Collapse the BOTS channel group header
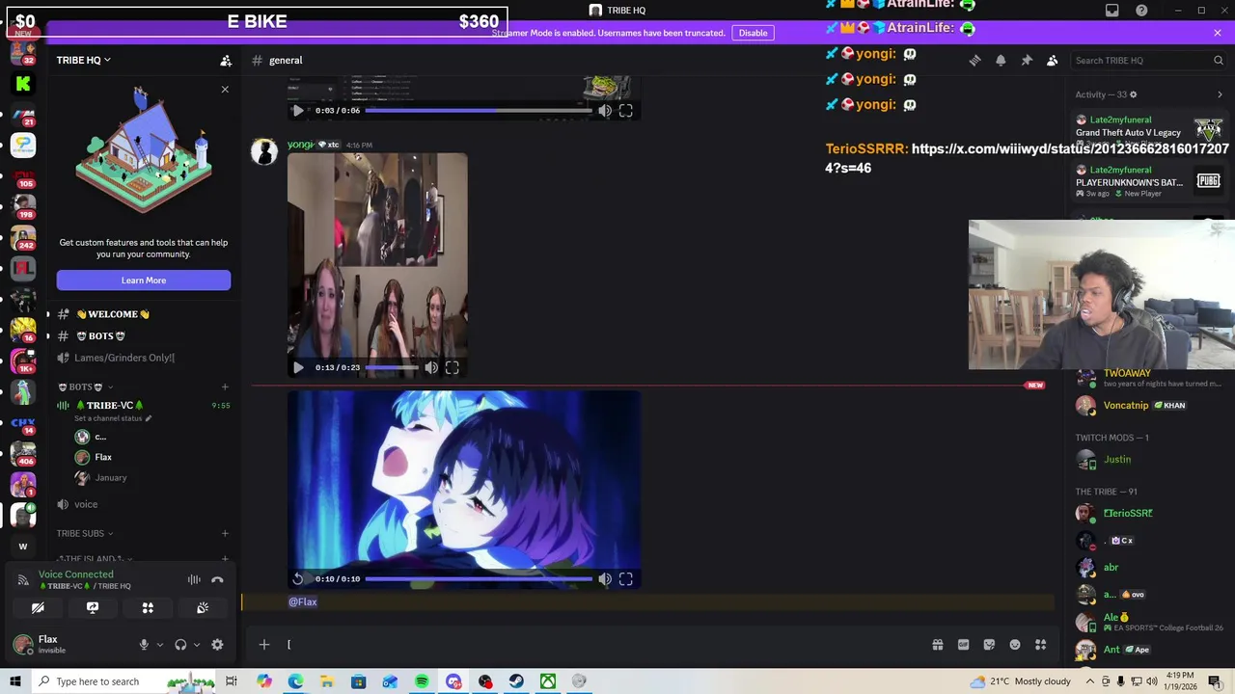This screenshot has width=1235, height=694. [86, 387]
